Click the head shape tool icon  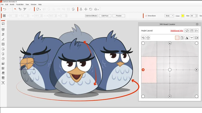coord(38,9)
